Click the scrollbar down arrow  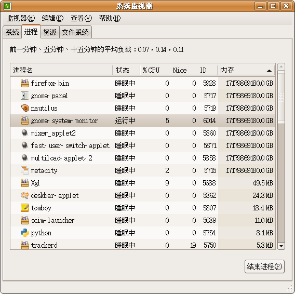pos(281,246)
